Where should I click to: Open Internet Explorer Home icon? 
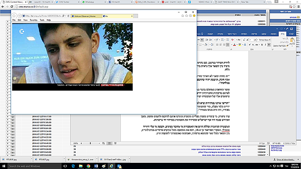coord(182,16)
